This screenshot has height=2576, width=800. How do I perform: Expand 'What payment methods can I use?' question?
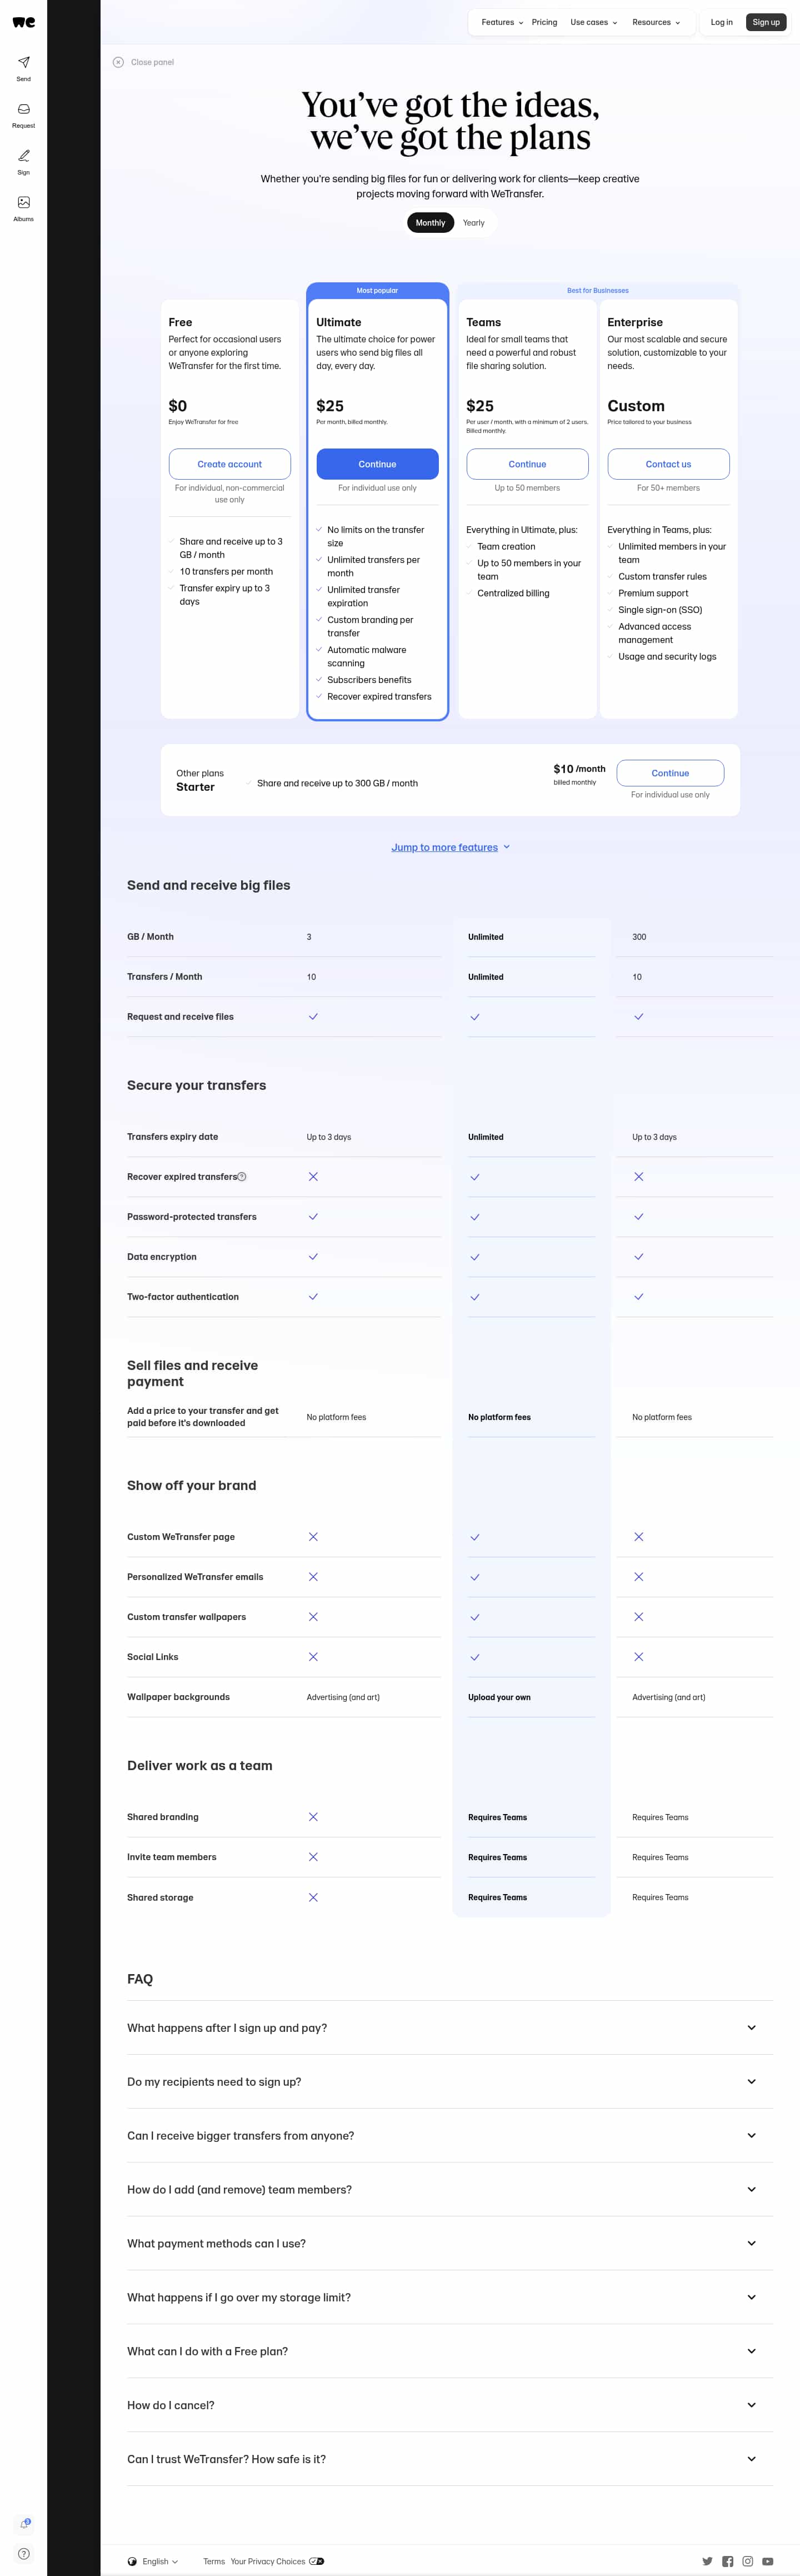[x=450, y=2243]
